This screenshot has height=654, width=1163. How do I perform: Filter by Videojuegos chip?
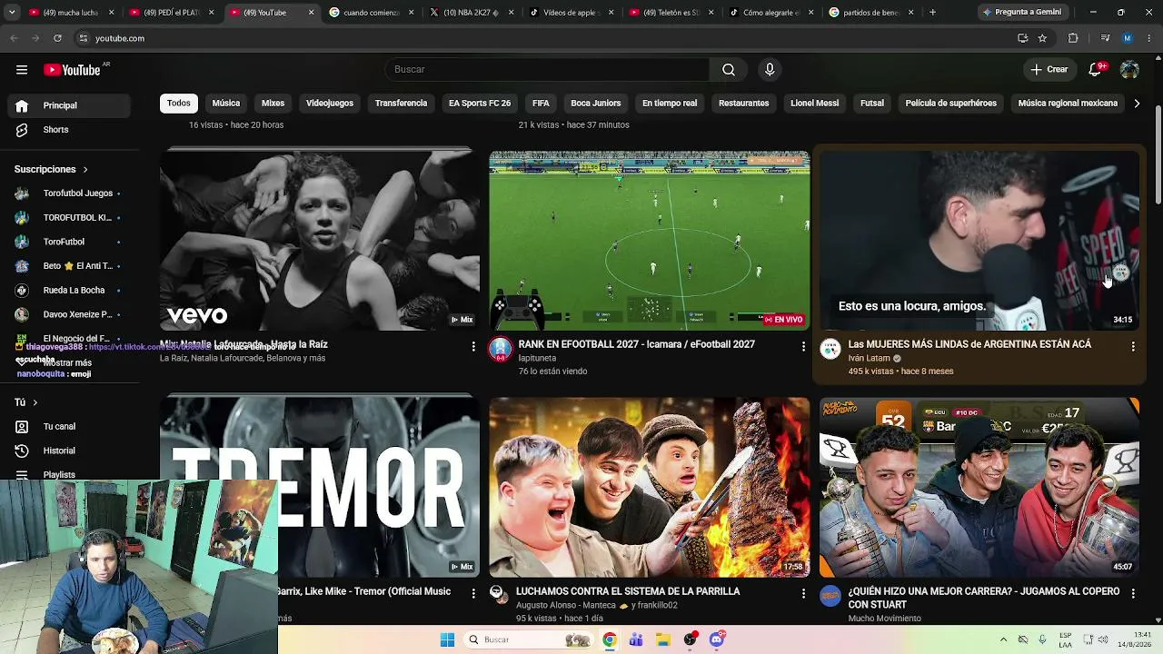pos(330,104)
